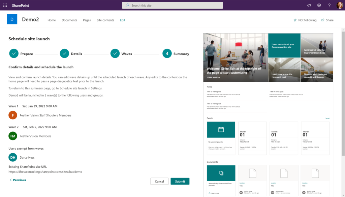Click the Summary step label
This screenshot has height=197, width=345.
(x=181, y=54)
